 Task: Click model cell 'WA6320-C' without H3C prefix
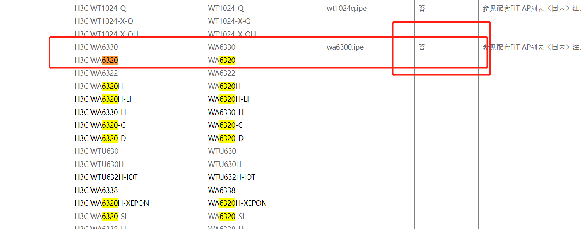[263, 125]
